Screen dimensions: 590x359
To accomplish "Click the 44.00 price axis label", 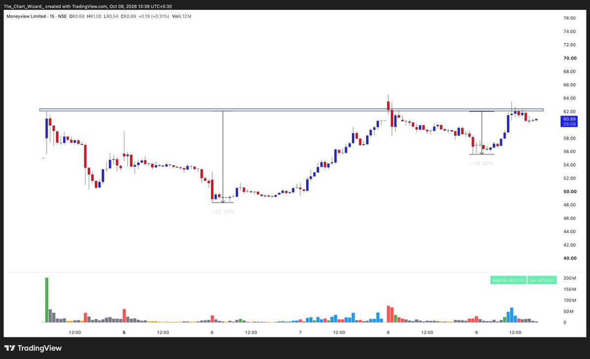I will click(x=569, y=232).
